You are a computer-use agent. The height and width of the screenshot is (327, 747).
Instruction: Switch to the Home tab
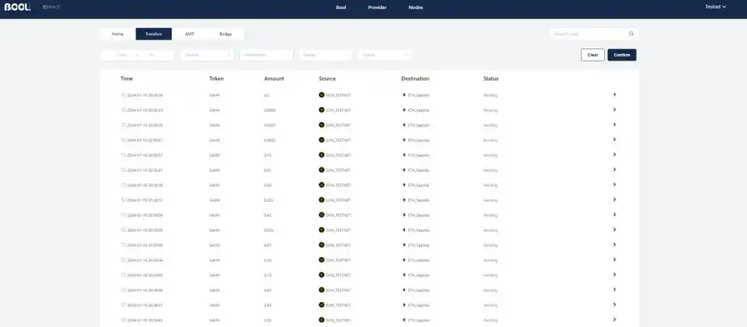pyautogui.click(x=118, y=34)
